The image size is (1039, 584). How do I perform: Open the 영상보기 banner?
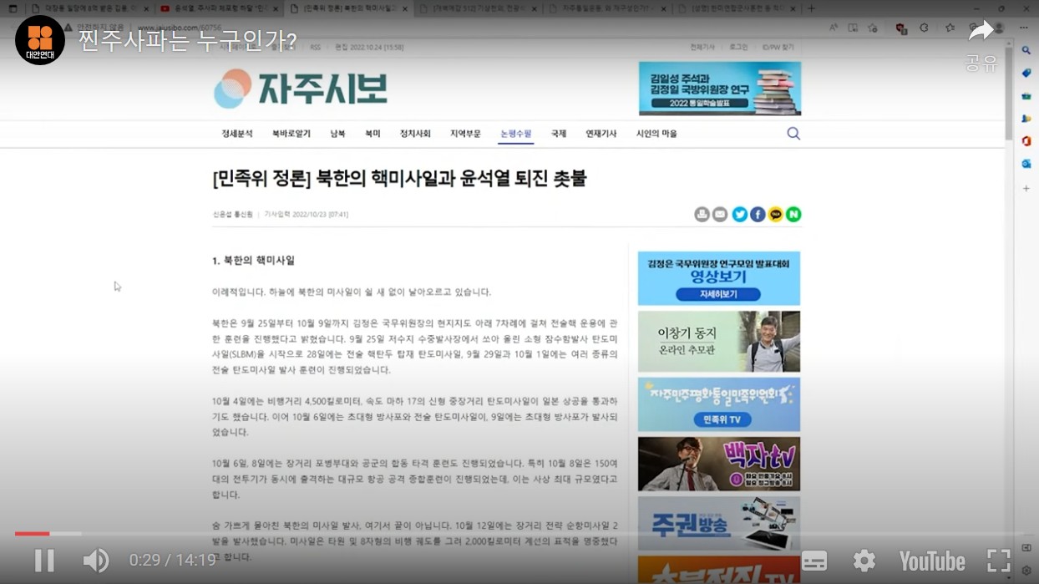click(718, 278)
